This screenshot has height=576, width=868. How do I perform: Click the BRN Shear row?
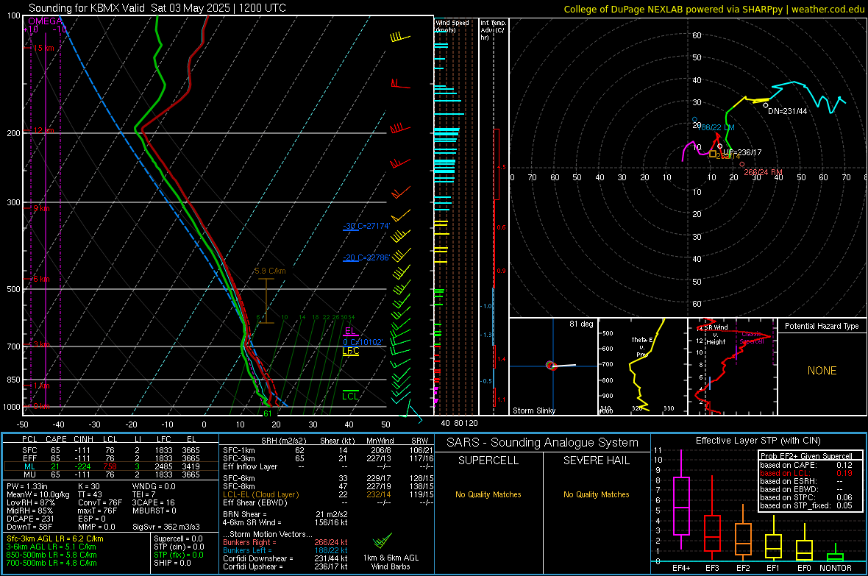(285, 514)
